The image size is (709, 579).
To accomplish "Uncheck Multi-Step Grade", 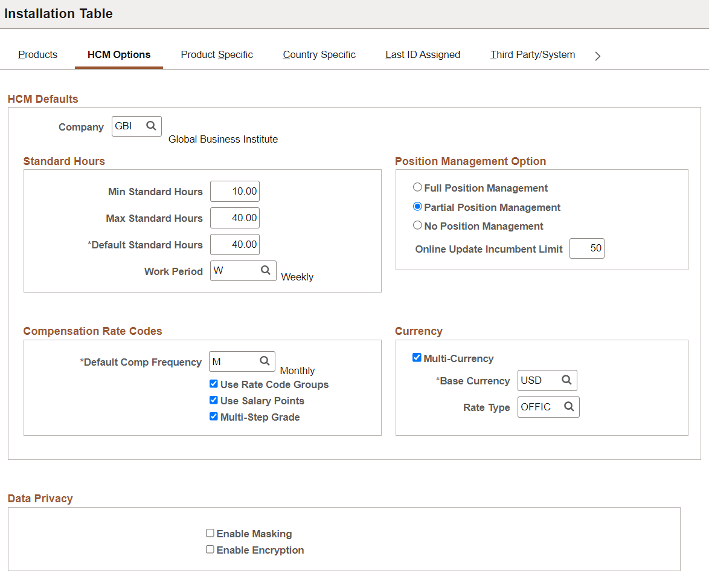I will [x=213, y=416].
